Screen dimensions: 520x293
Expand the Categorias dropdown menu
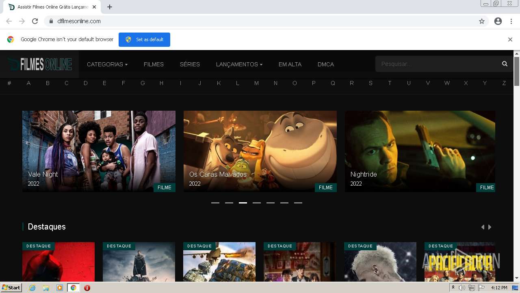pos(107,64)
